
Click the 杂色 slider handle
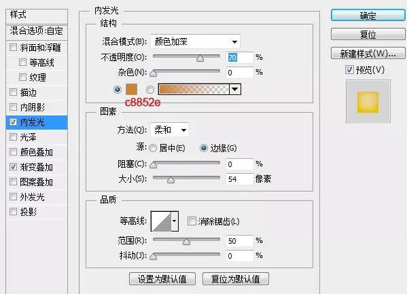(x=153, y=73)
